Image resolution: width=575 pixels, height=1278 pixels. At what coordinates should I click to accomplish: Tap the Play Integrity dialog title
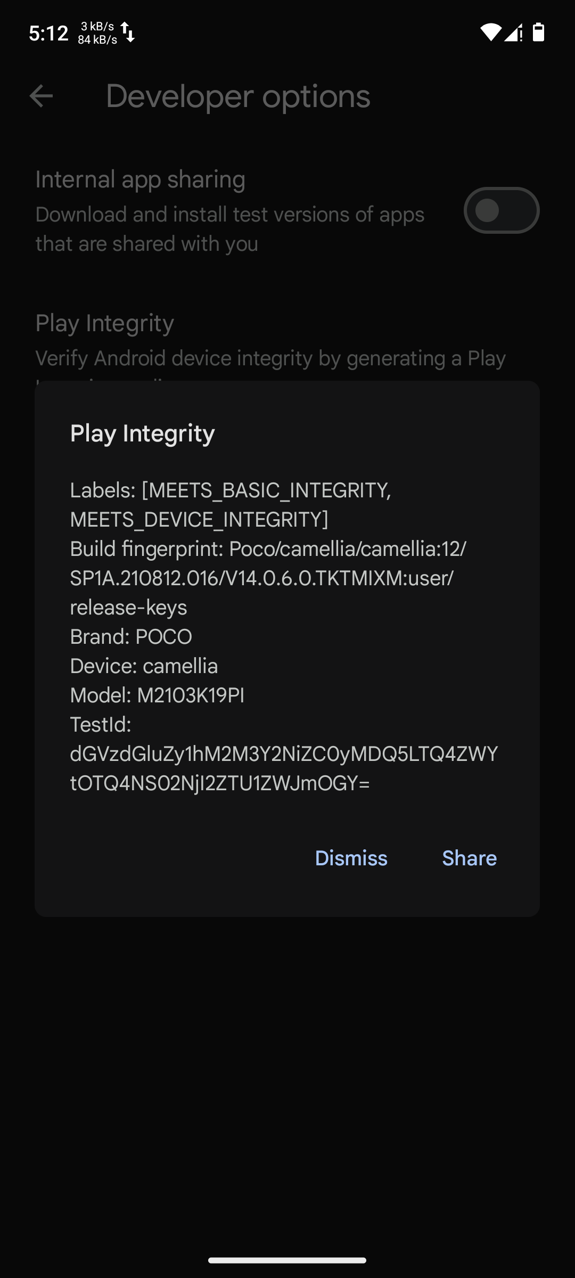pyautogui.click(x=143, y=433)
